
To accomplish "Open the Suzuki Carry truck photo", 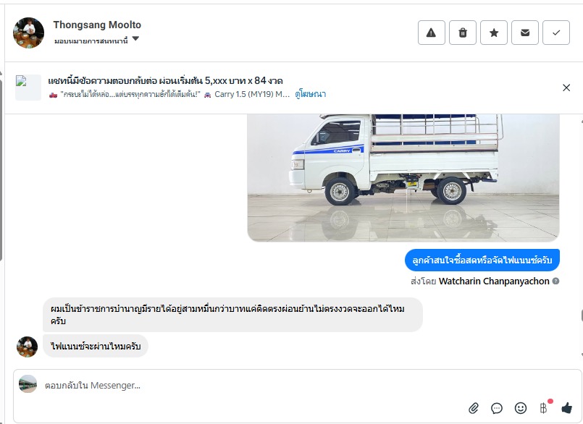I will click(403, 177).
